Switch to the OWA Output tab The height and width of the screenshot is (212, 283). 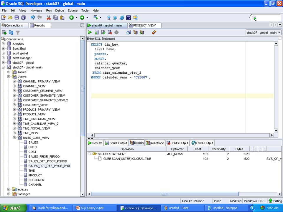202,143
